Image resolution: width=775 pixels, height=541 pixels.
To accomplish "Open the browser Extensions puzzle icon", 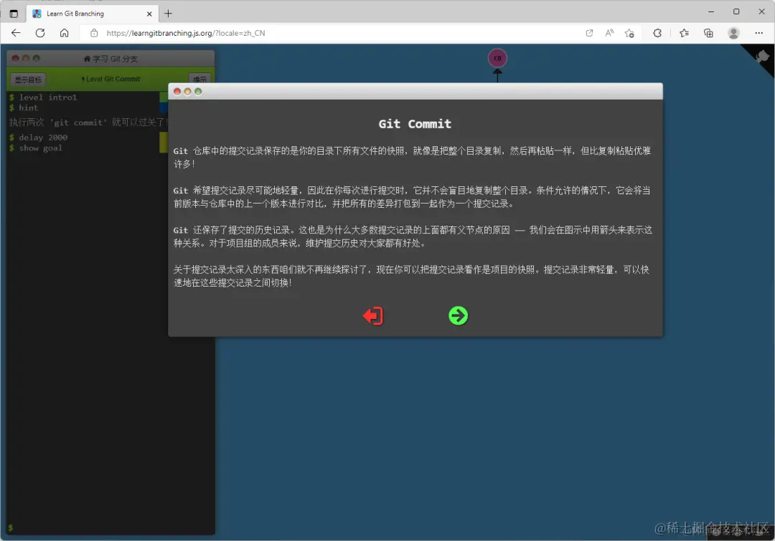I will (x=658, y=33).
